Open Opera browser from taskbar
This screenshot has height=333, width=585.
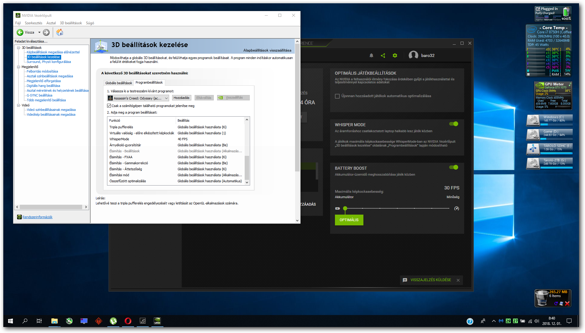tap(128, 321)
